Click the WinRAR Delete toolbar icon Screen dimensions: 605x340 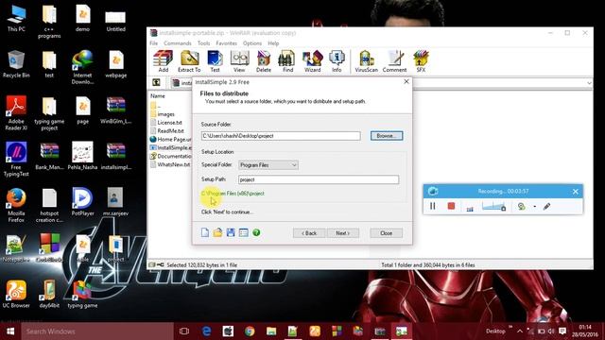(x=264, y=61)
